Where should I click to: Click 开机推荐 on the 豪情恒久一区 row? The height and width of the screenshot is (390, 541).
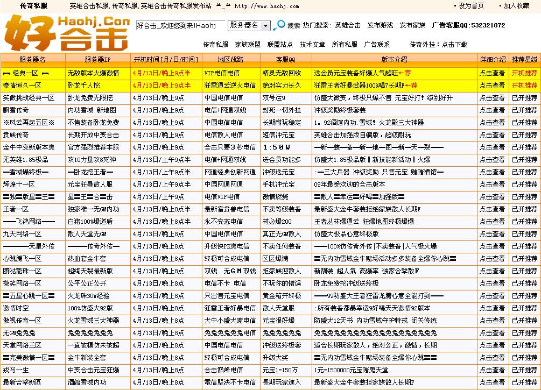(x=524, y=84)
